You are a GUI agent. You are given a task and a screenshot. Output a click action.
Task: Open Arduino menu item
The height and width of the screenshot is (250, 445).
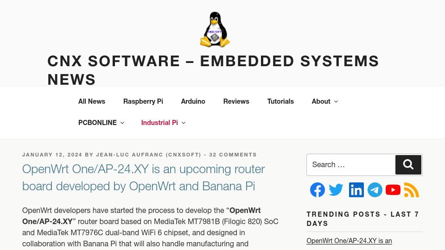tap(193, 101)
